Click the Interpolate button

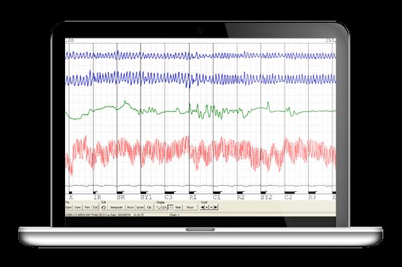tap(117, 207)
